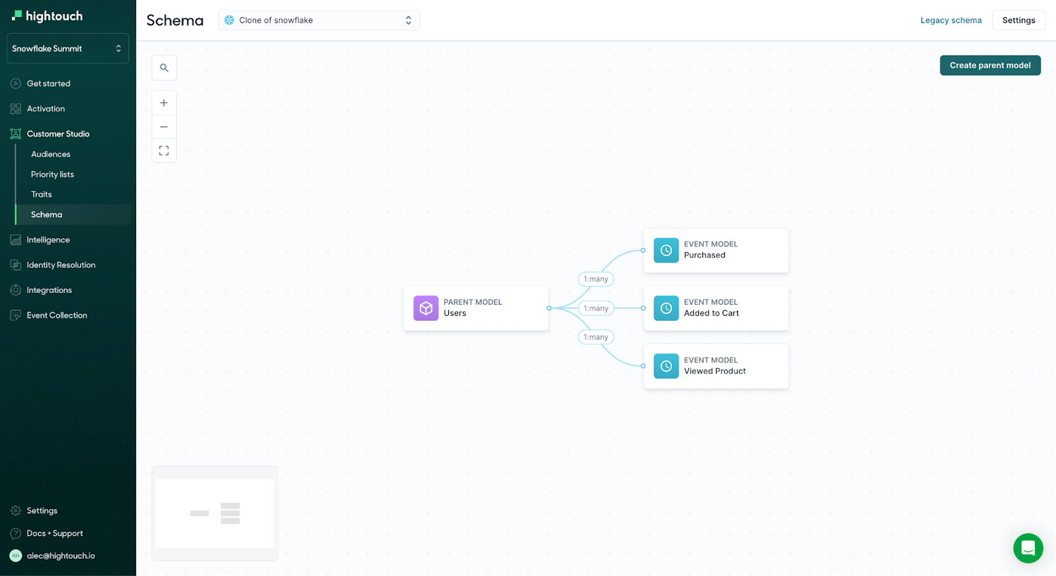The height and width of the screenshot is (576, 1056).
Task: Click the Users parent model cube icon
Action: (426, 308)
